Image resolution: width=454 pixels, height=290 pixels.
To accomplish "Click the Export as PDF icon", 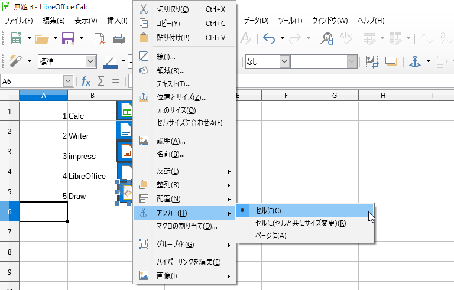I will point(99,38).
